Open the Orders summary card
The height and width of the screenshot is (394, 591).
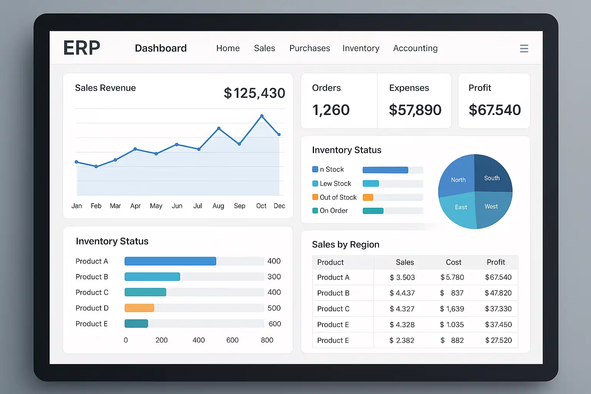pyautogui.click(x=339, y=101)
